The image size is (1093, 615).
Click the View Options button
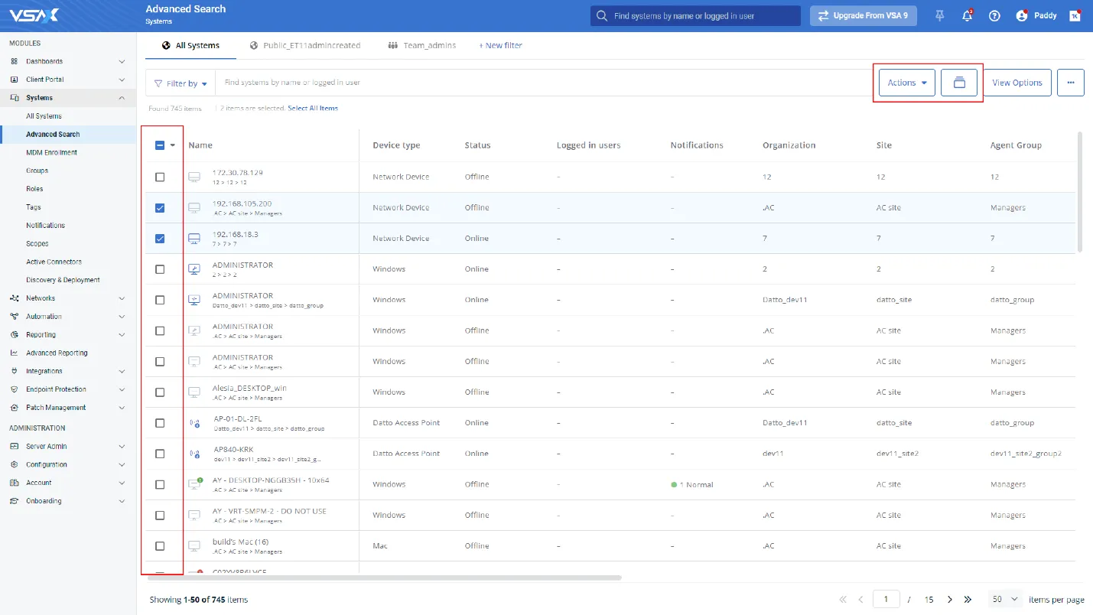1017,83
